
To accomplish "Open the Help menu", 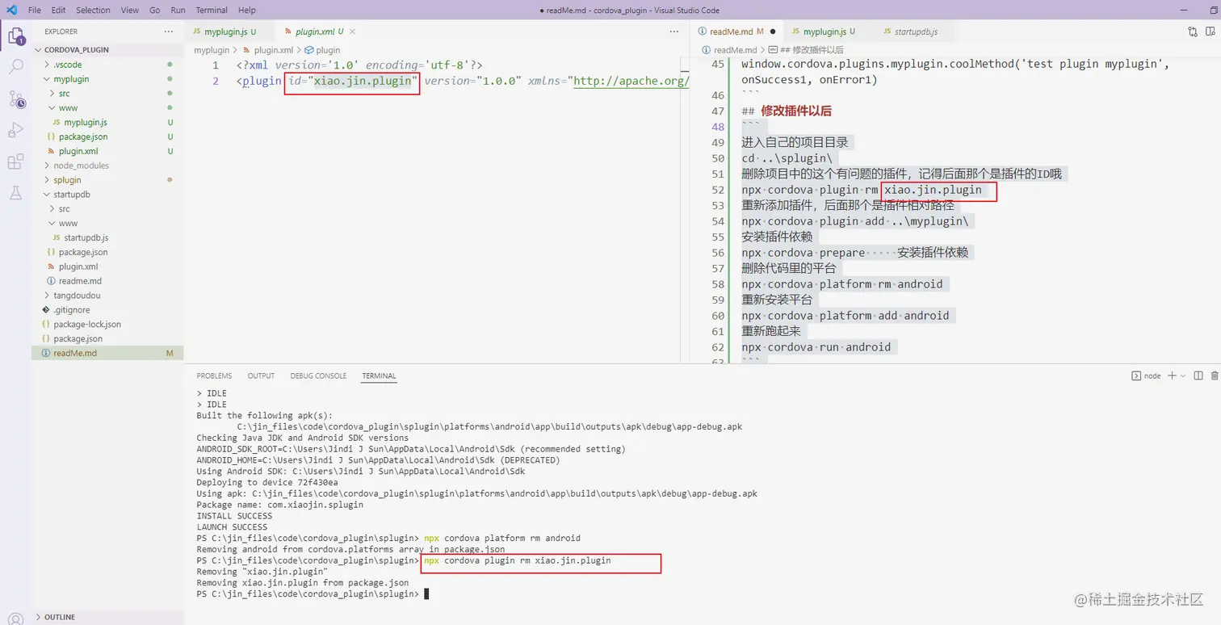I will point(247,10).
